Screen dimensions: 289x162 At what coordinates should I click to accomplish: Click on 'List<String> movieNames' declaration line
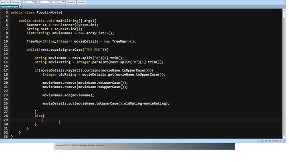(x=70, y=33)
